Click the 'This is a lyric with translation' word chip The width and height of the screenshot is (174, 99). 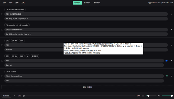pyautogui.click(x=15, y=9)
